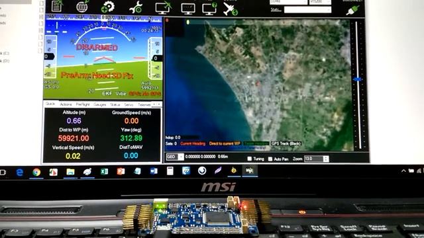Open Excel from the taskbar
Screen dimensions: 424x238
(104, 172)
